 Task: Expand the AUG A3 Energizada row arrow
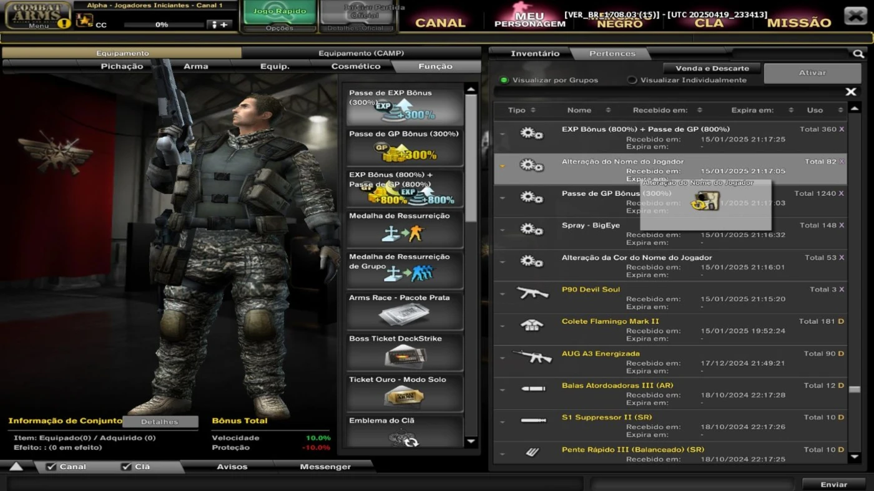coord(503,358)
